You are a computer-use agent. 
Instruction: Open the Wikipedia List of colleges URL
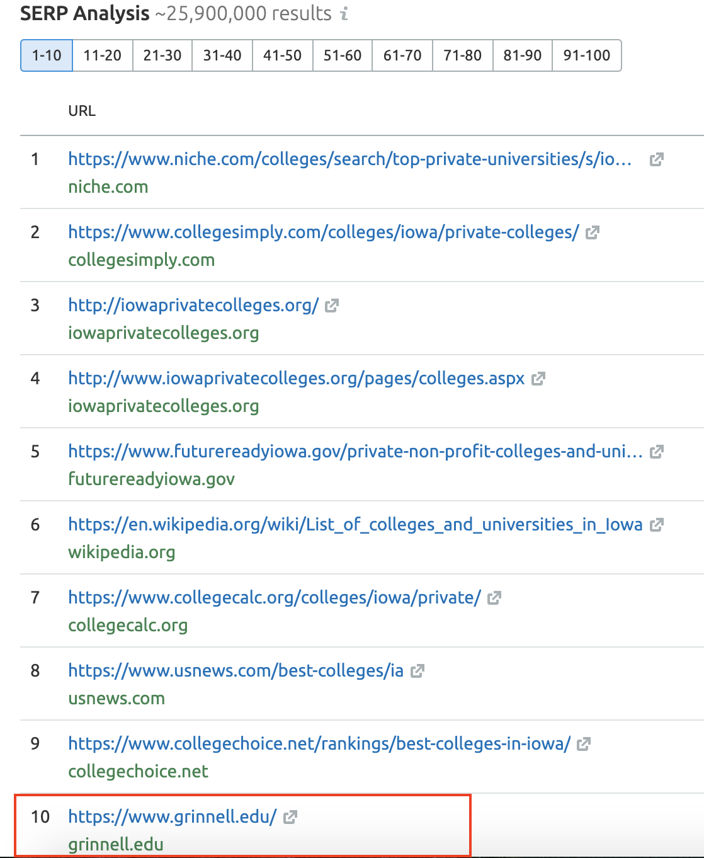(x=356, y=524)
